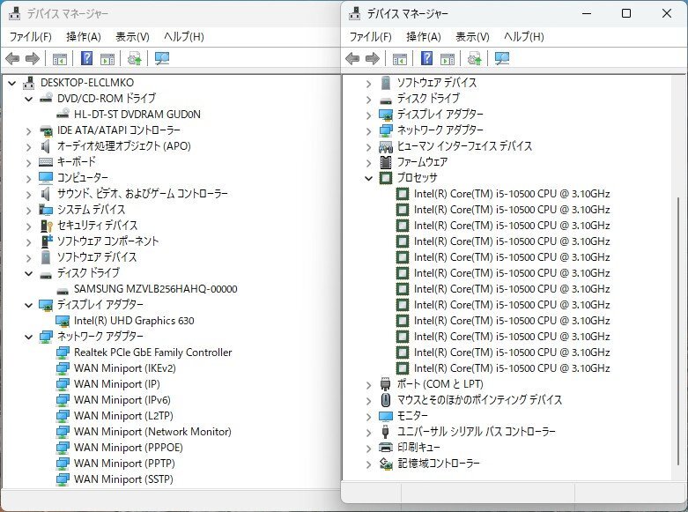Click Forward arrow in the left window toolbar
This screenshot has width=688, height=512.
click(33, 59)
